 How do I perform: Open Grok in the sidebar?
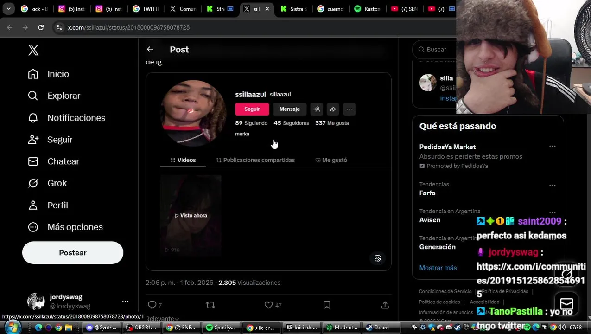click(x=47, y=183)
